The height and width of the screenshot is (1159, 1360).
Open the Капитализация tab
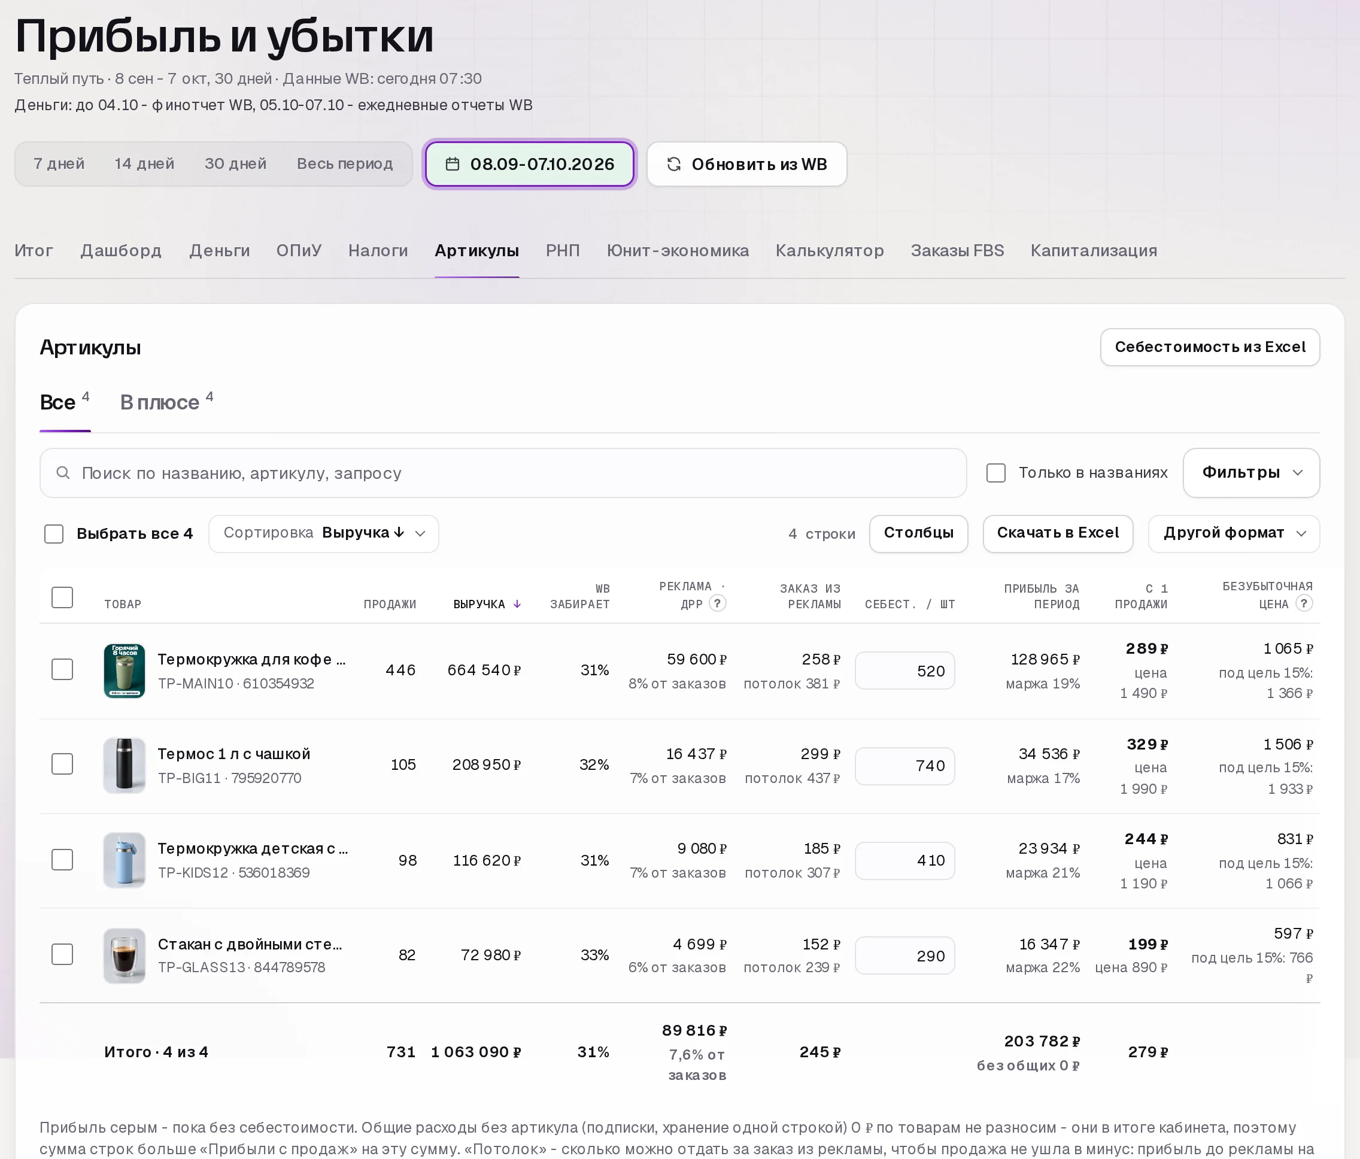[1094, 251]
